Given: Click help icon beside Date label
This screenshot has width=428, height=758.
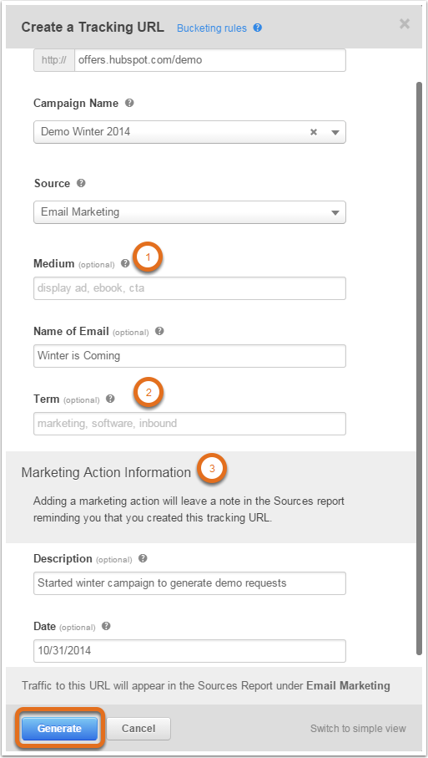Looking at the screenshot, I should click(x=107, y=626).
